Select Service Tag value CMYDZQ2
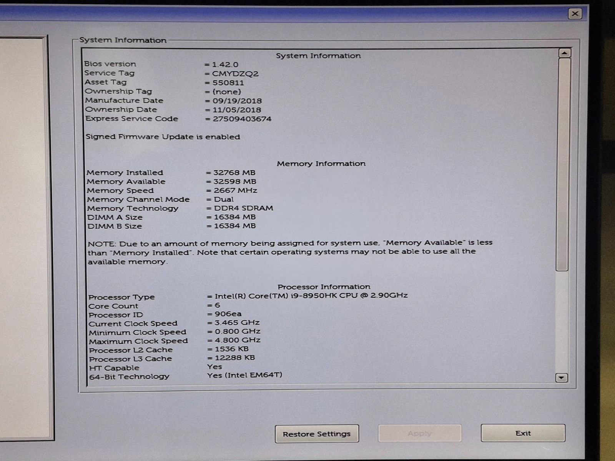615x461 pixels. [x=235, y=74]
